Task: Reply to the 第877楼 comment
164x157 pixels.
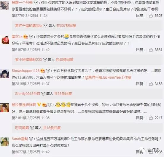Action: point(139,16)
